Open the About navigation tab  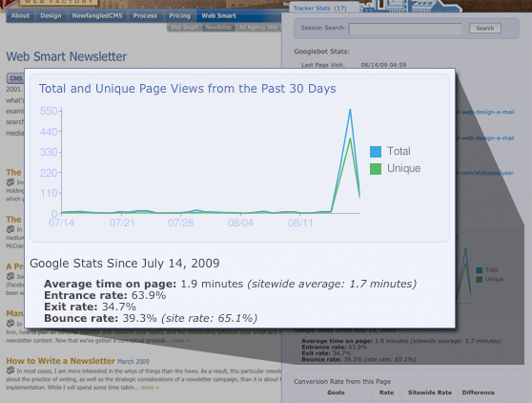pos(20,16)
